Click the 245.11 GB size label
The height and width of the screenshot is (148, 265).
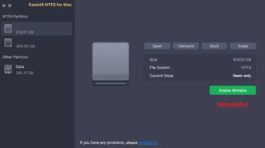[24, 73]
